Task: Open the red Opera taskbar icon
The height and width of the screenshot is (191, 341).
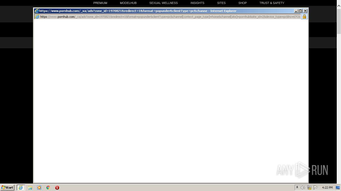Action: (57, 188)
